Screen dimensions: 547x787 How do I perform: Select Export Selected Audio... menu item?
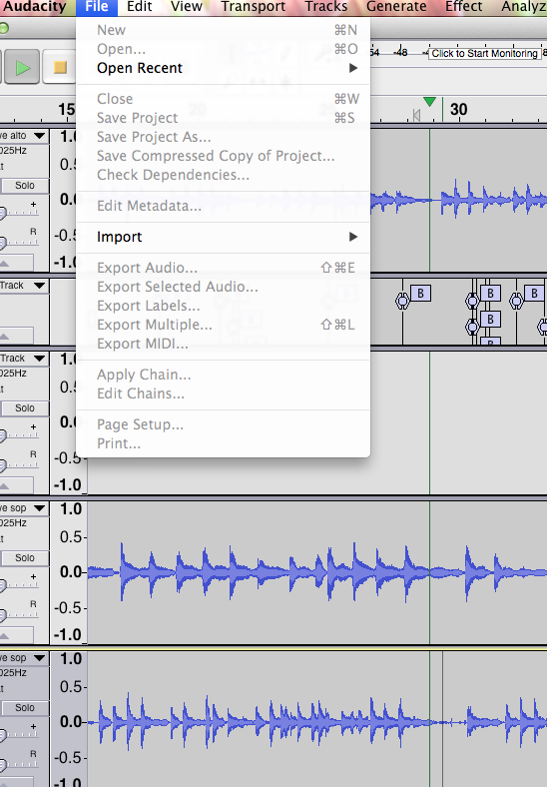[x=223, y=287]
